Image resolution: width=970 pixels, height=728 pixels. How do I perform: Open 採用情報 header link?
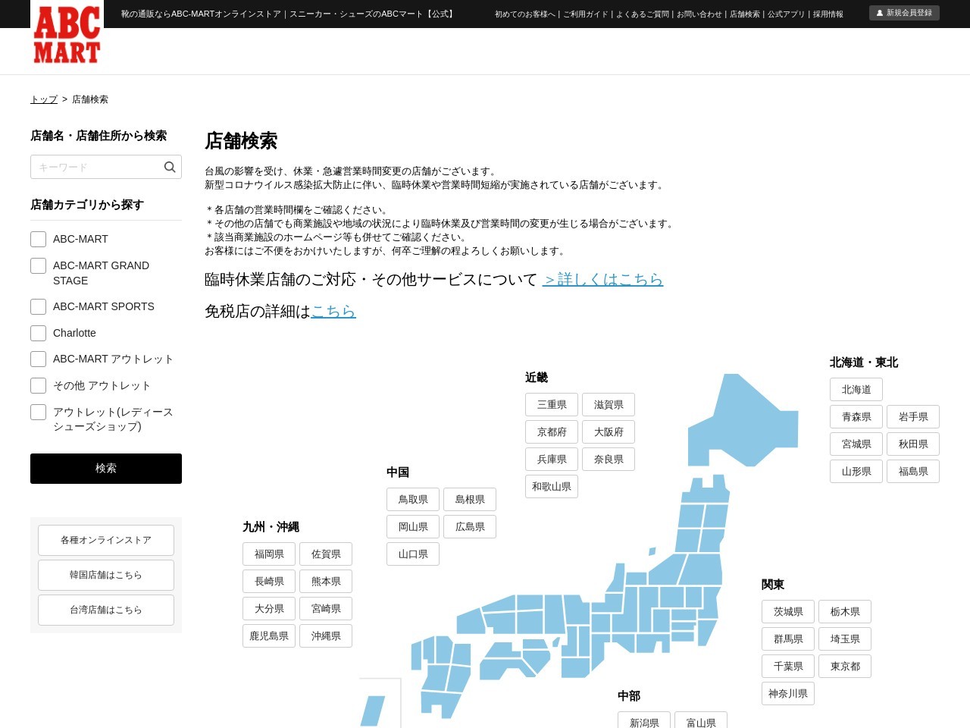tap(828, 14)
